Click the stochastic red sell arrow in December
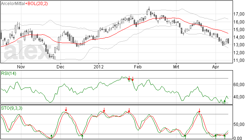The width and height of the screenshot is (250, 140). (x=66, y=109)
